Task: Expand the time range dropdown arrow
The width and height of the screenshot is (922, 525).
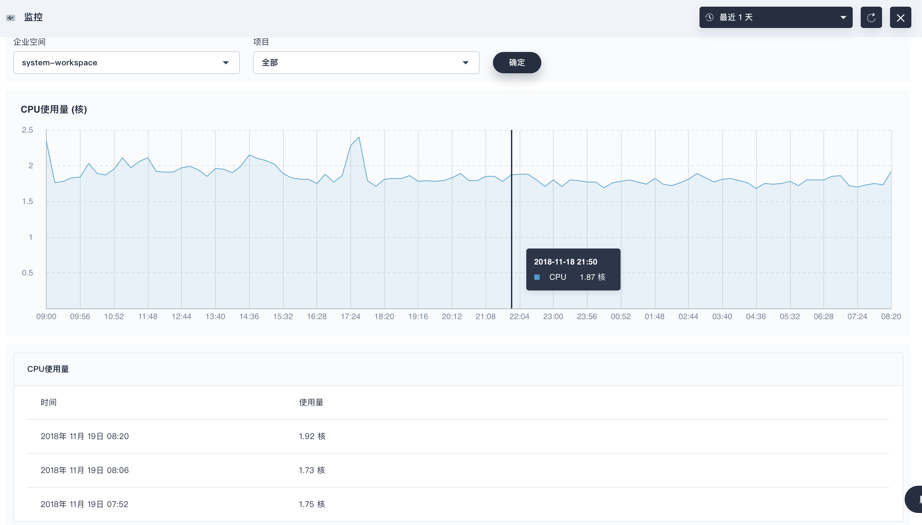Action: pyautogui.click(x=843, y=17)
